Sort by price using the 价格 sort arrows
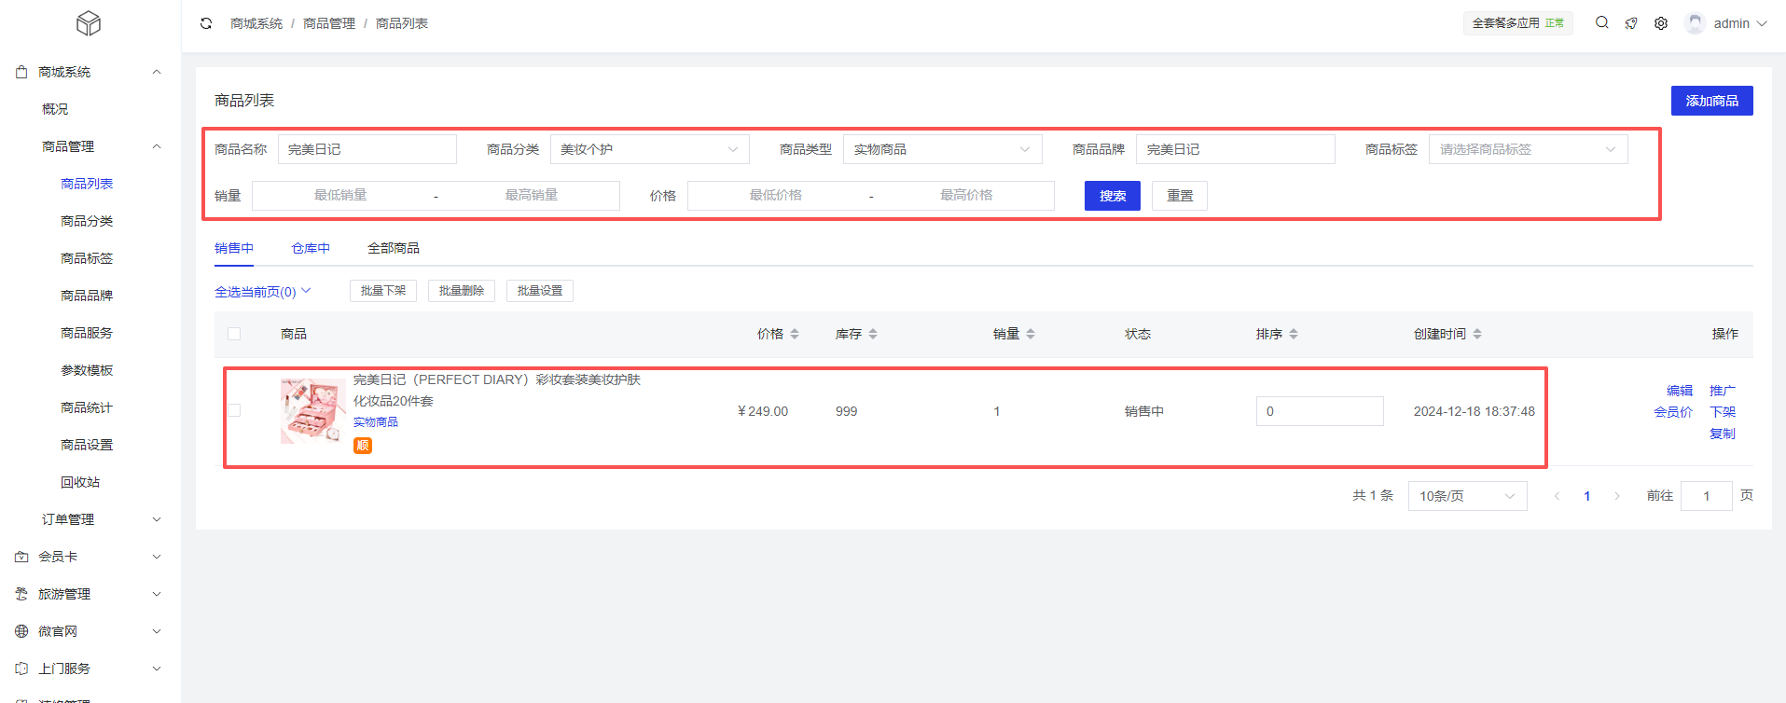 (795, 334)
